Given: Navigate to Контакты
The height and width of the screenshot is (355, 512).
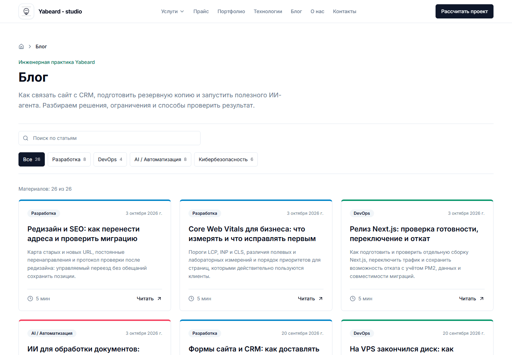Looking at the screenshot, I should 345,11.
